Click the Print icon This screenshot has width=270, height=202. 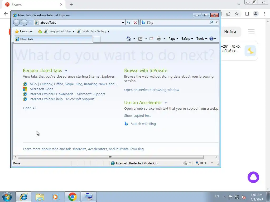click(158, 39)
